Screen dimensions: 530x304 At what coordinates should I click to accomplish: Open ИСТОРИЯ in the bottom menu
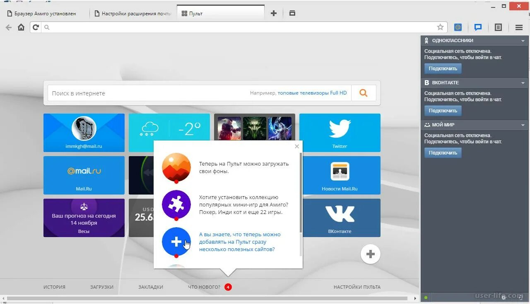pos(54,287)
